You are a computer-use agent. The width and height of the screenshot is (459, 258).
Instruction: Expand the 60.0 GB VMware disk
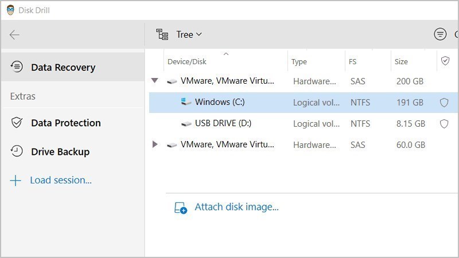point(155,144)
